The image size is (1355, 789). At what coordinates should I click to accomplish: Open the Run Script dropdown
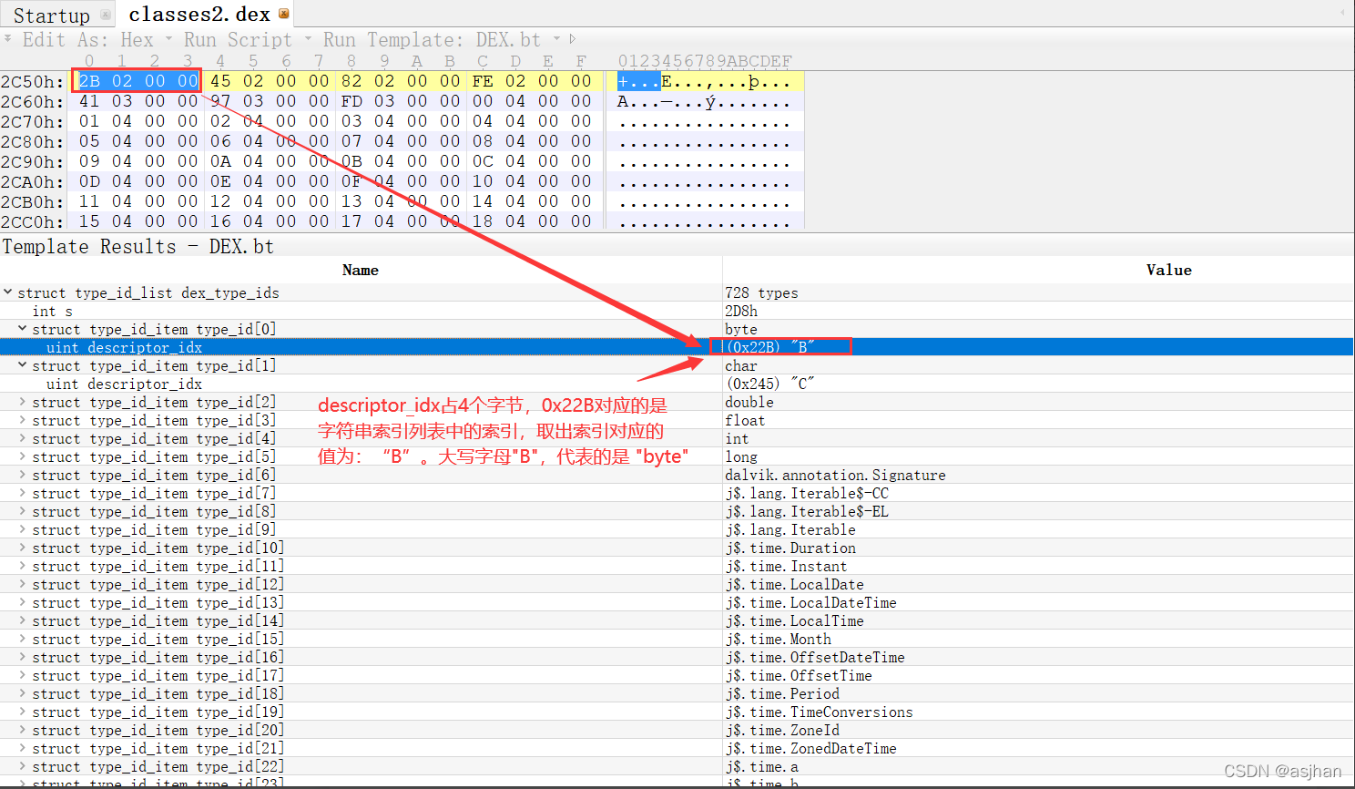click(308, 39)
